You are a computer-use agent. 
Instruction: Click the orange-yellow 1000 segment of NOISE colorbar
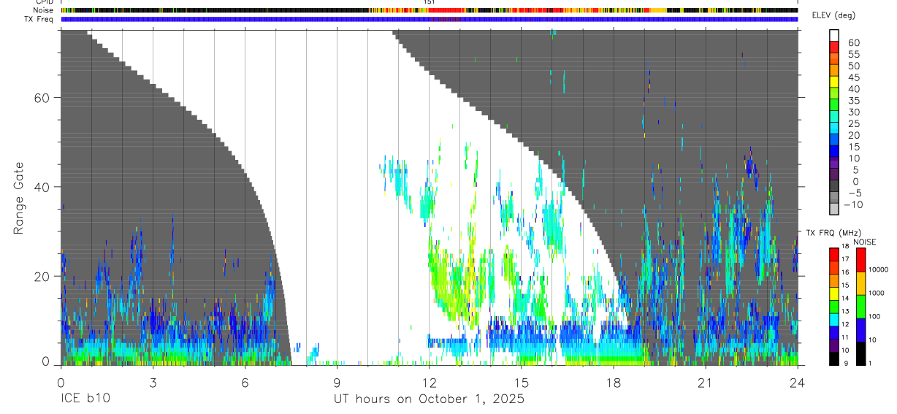[860, 283]
